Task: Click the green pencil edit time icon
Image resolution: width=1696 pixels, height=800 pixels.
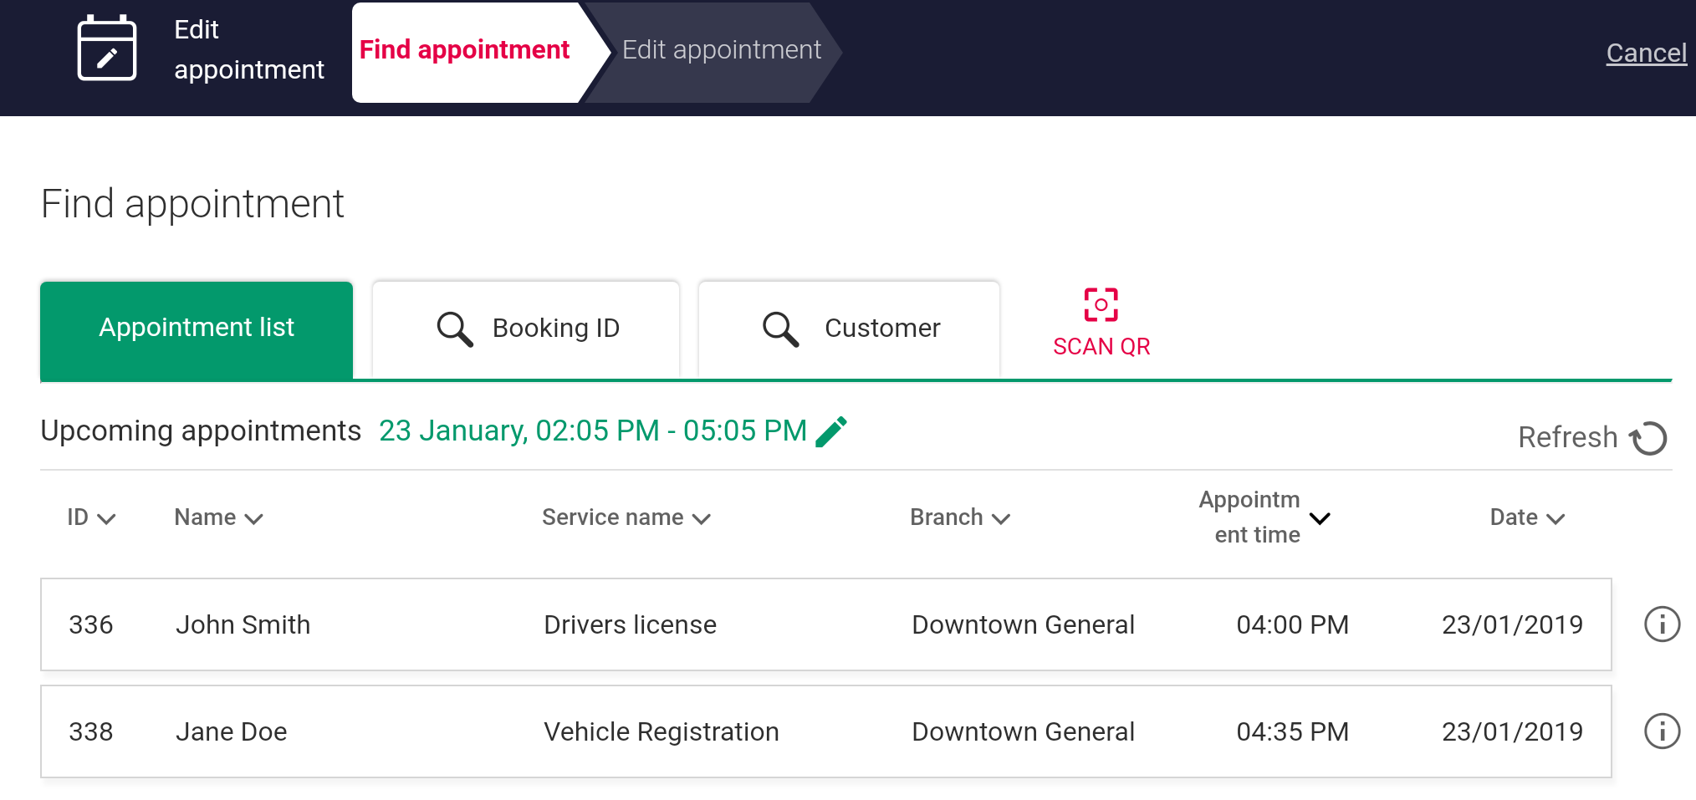Action: [831, 431]
